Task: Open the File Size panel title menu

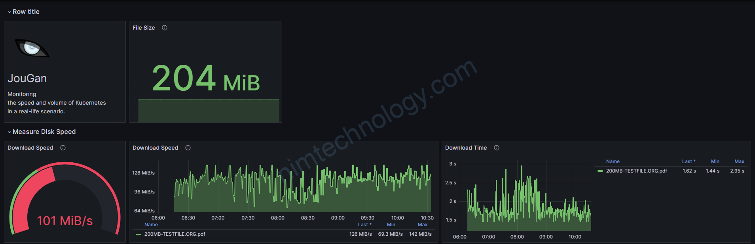Action: pos(144,28)
